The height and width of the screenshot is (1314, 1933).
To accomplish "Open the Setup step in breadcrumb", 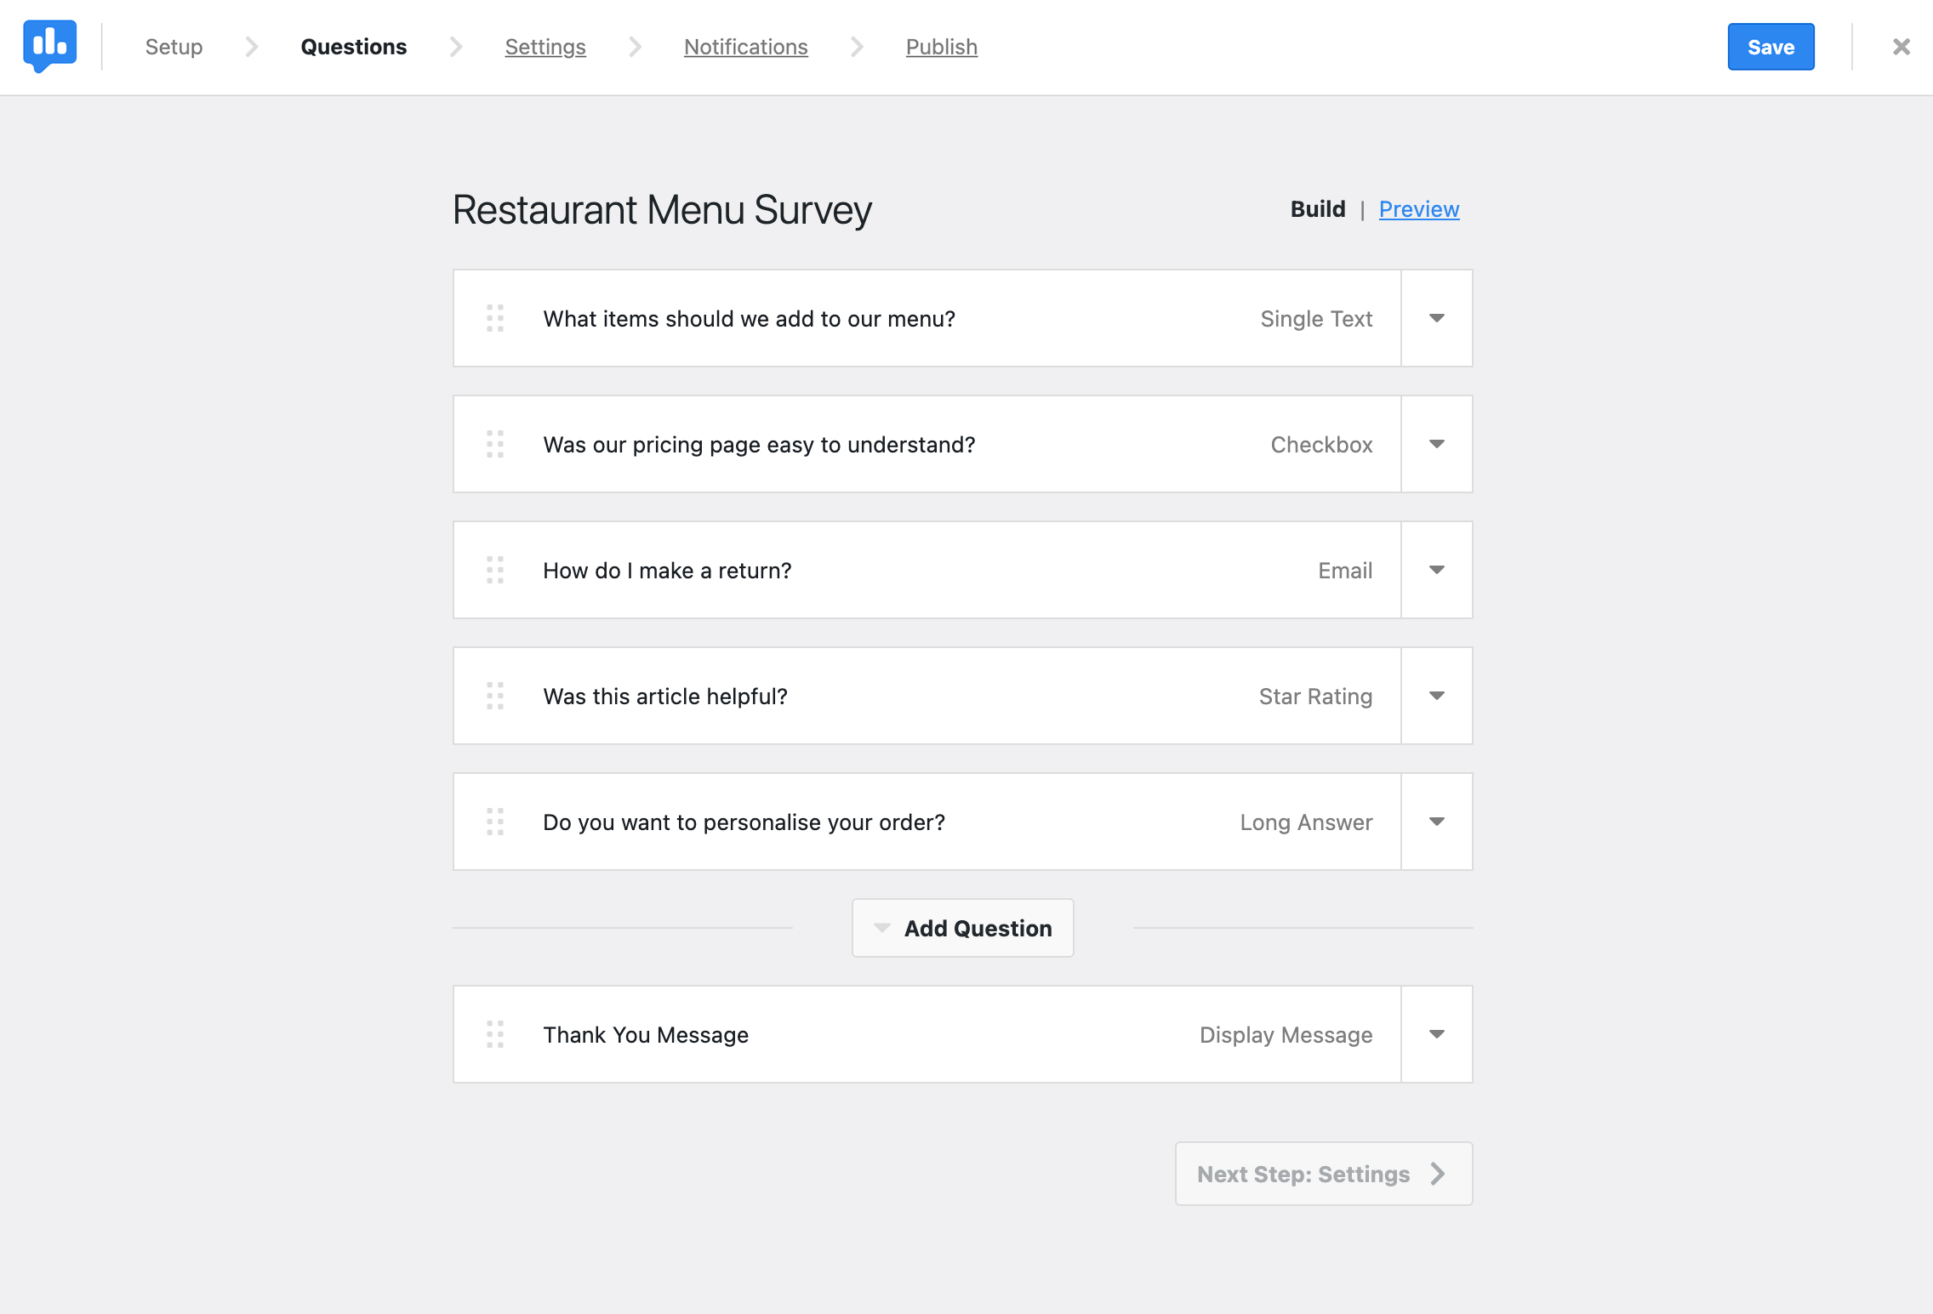I will [x=174, y=47].
